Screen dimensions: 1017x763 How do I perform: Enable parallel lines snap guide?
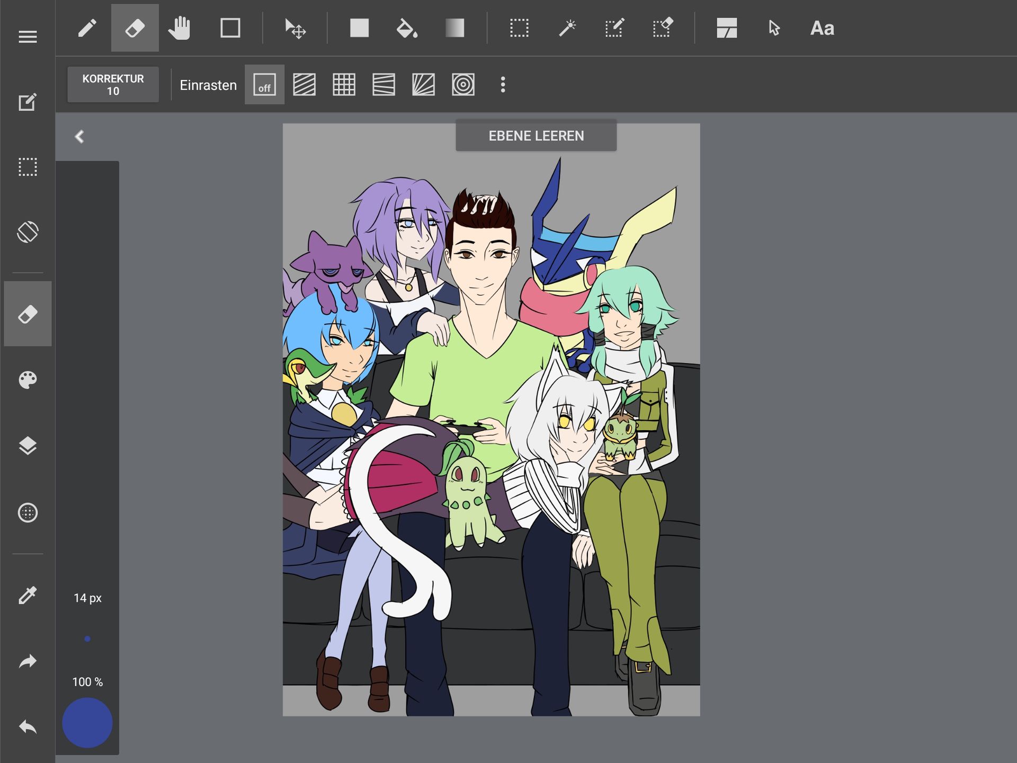304,85
